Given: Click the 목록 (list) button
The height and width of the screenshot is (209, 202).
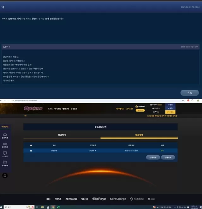Looking at the screenshot, I should click(x=189, y=93).
